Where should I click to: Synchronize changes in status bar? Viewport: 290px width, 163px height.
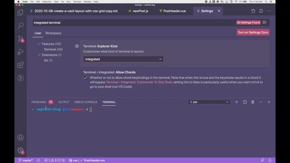coord(39,160)
